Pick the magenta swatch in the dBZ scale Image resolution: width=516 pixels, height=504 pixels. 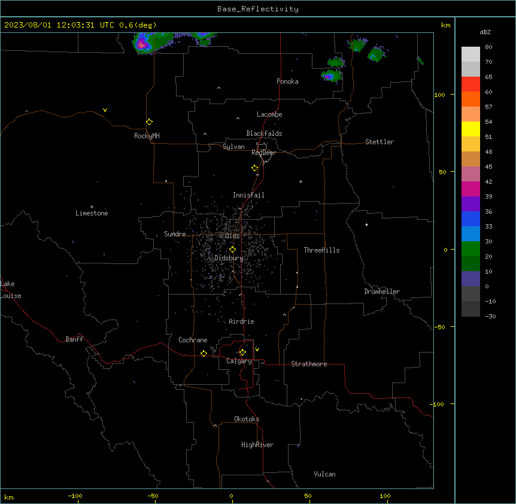click(471, 189)
